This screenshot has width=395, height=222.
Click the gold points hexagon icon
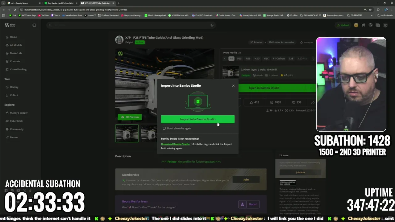coord(356,25)
